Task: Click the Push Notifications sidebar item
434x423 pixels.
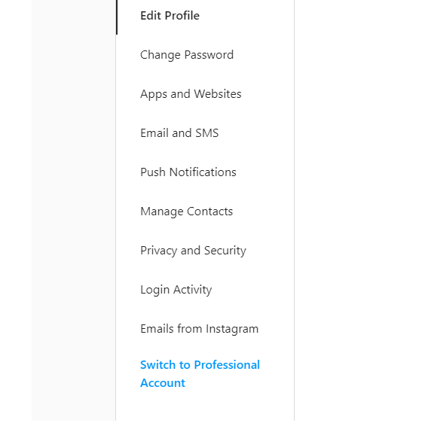Action: [x=188, y=172]
